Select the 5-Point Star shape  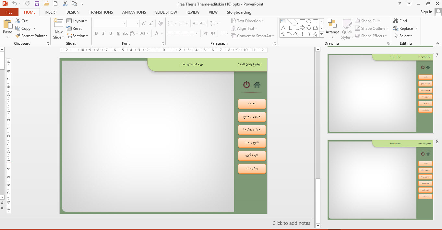coord(315,34)
